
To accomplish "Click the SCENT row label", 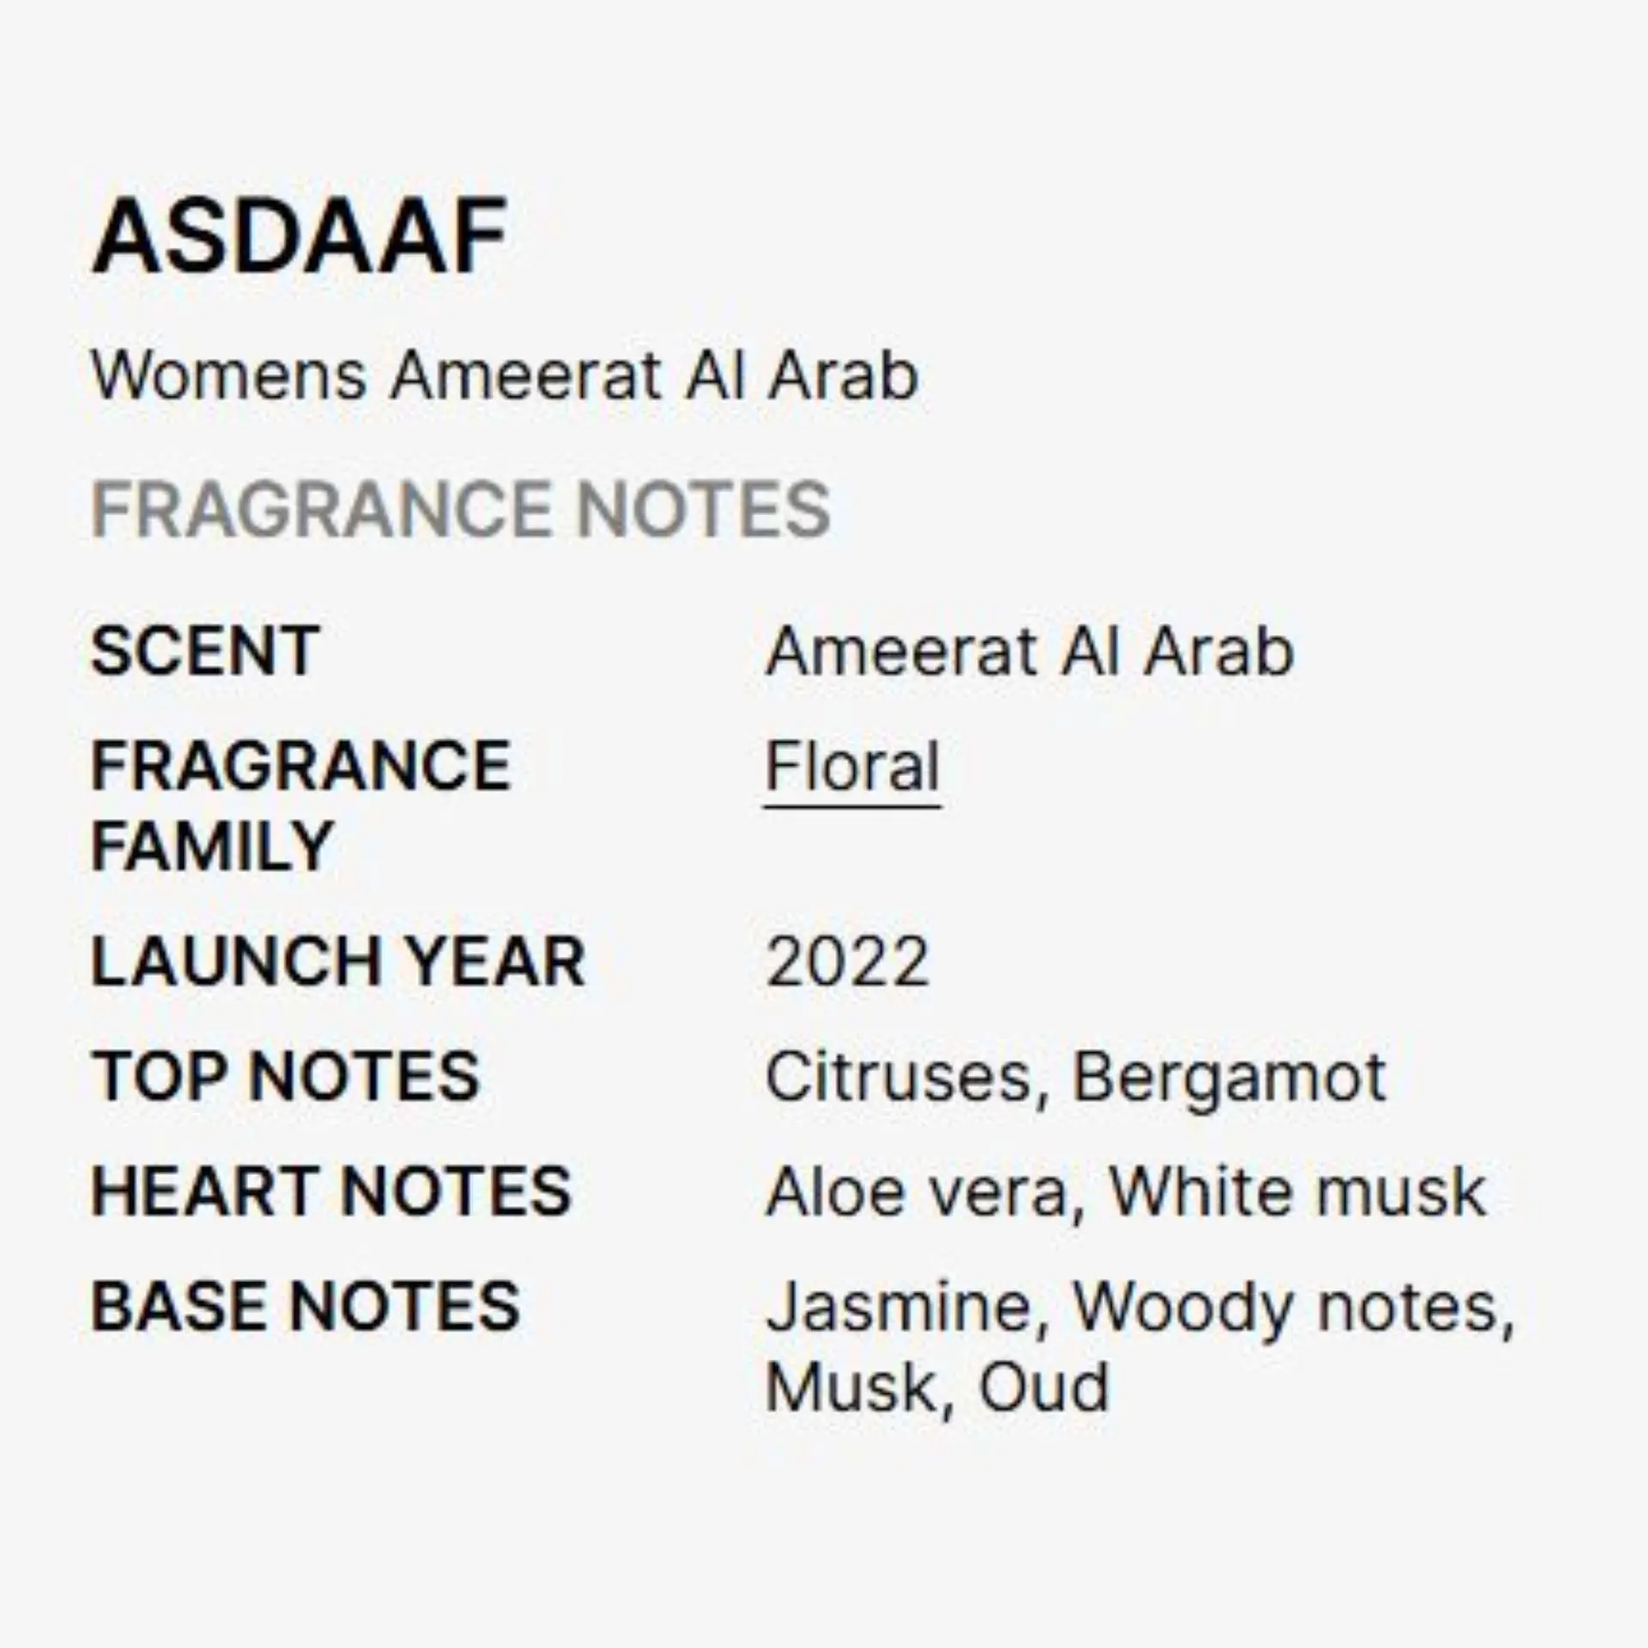I will pos(205,651).
